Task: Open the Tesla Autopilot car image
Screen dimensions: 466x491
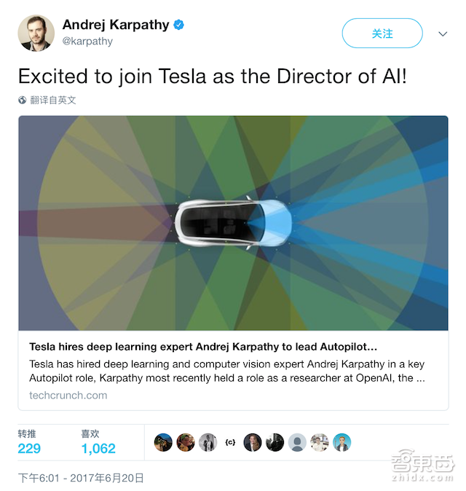Action: point(233,222)
